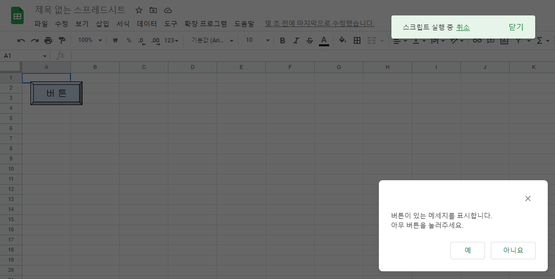Image resolution: width=555 pixels, height=279 pixels.
Task: Toggle Bold formatting
Action: pyautogui.click(x=282, y=40)
